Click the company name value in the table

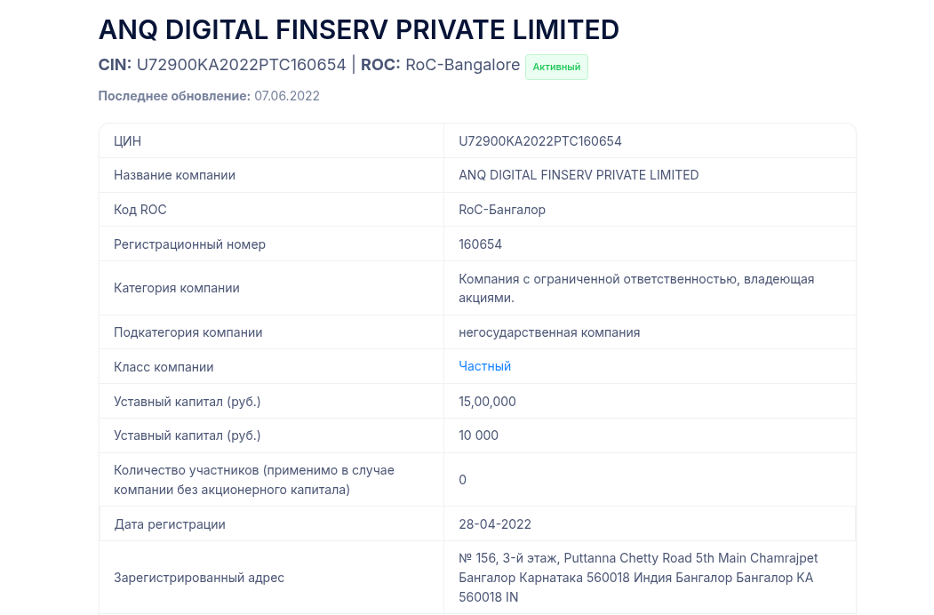click(579, 175)
